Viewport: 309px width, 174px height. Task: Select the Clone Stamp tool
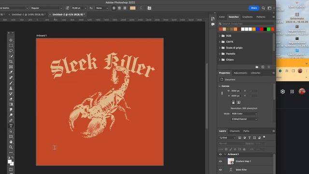click(11, 88)
